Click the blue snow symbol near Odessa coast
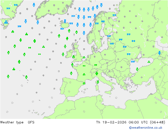 pyautogui.click(x=133, y=62)
